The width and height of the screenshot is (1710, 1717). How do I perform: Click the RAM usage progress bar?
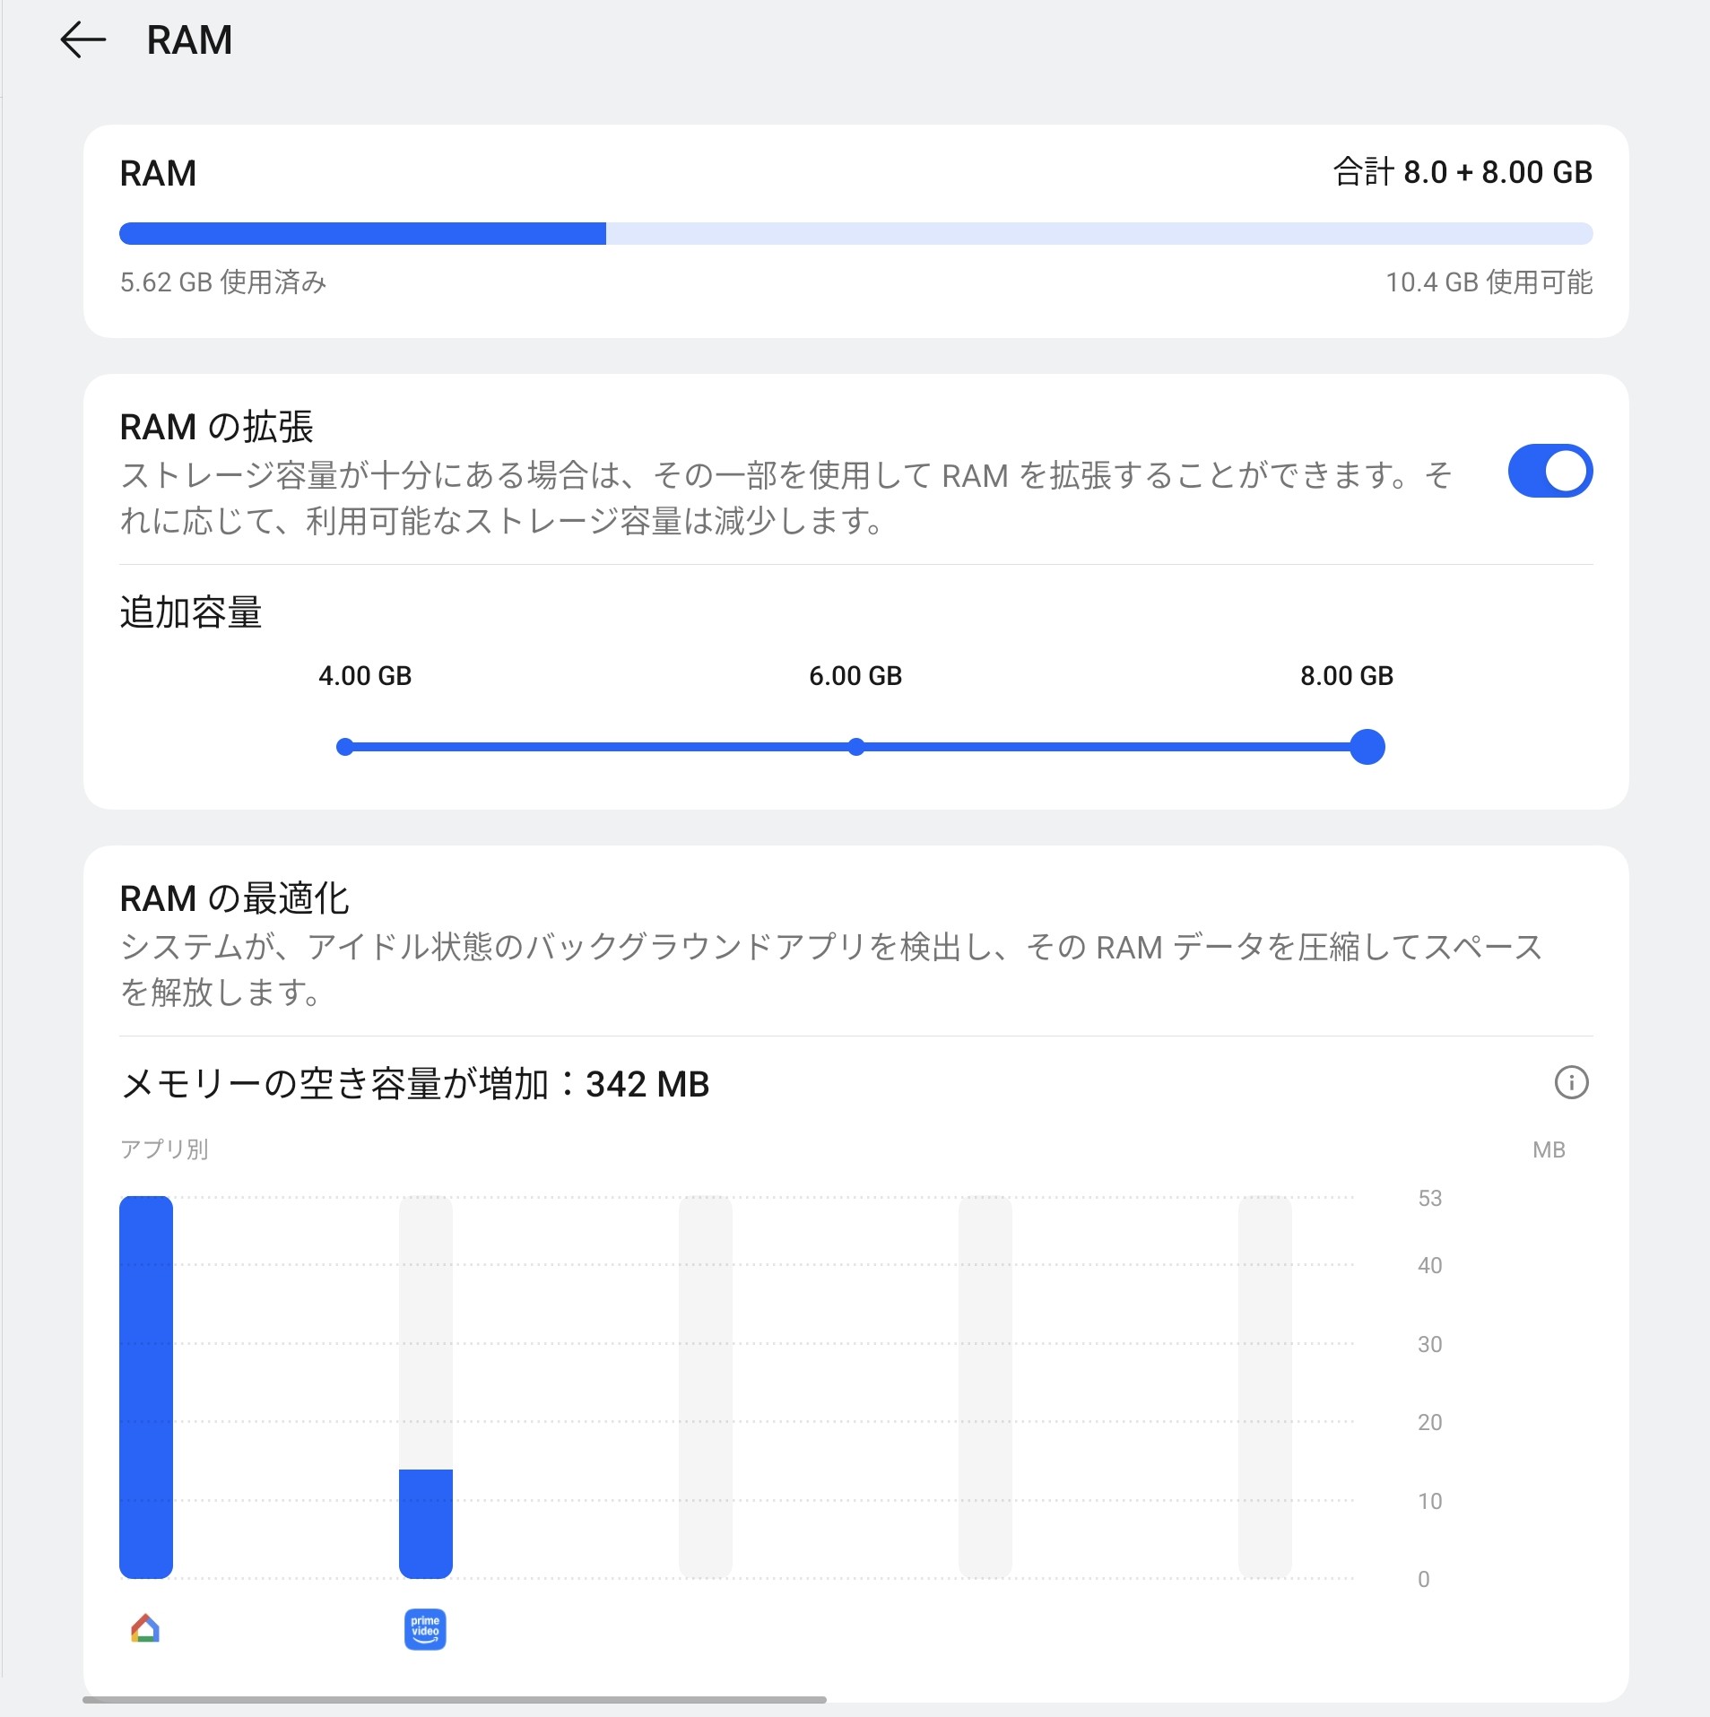pos(856,233)
